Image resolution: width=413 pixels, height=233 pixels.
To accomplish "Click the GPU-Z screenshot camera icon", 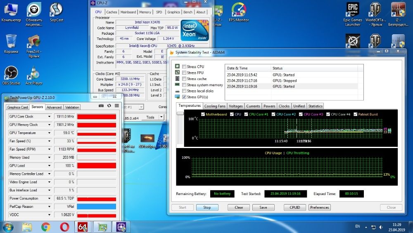I will [101, 106].
